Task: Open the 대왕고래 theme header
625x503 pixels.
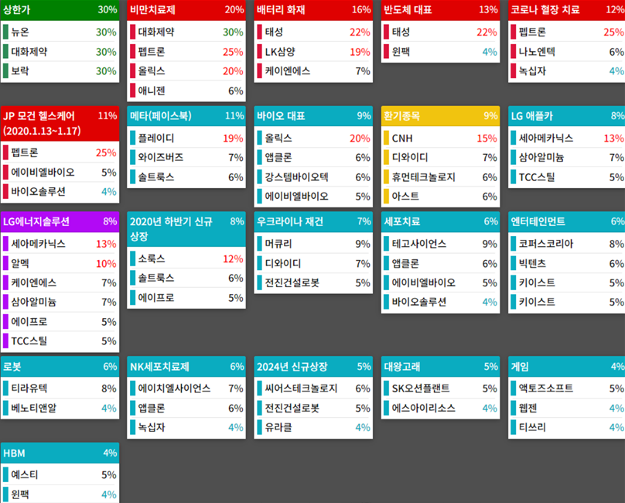Action: 440,367
